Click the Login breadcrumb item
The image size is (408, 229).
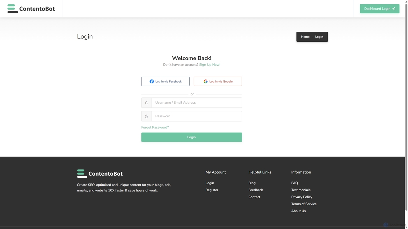(x=319, y=37)
